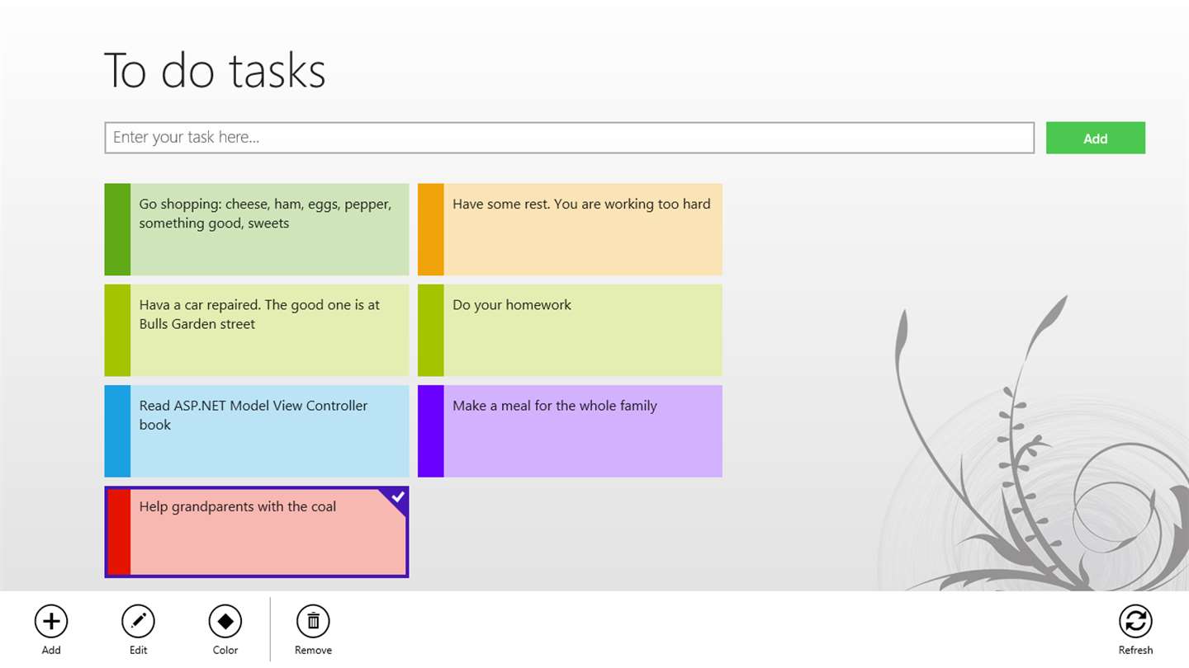This screenshot has height=668, width=1189.
Task: Select the 'Make a meal' task tile
Action: (582, 431)
